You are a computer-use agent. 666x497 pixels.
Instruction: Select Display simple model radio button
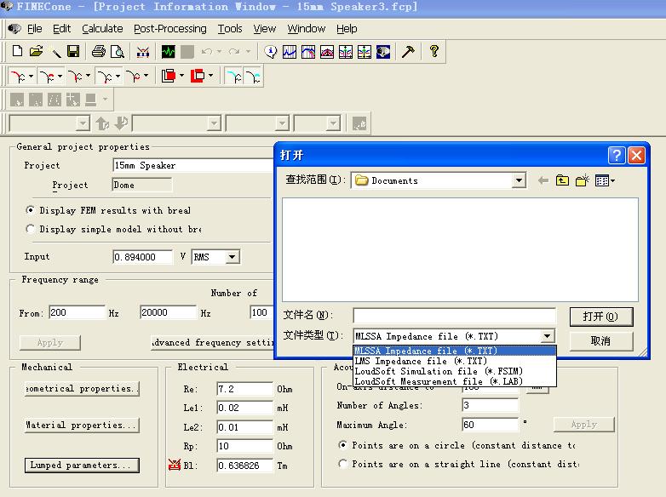pos(32,229)
